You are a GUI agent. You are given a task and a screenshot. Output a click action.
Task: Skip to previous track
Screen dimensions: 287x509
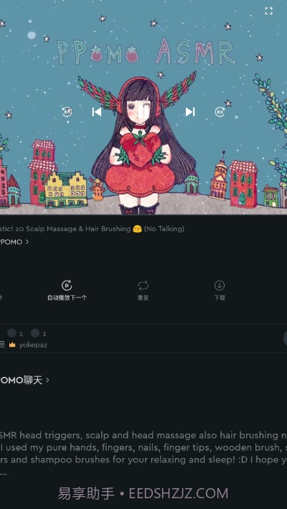[97, 112]
